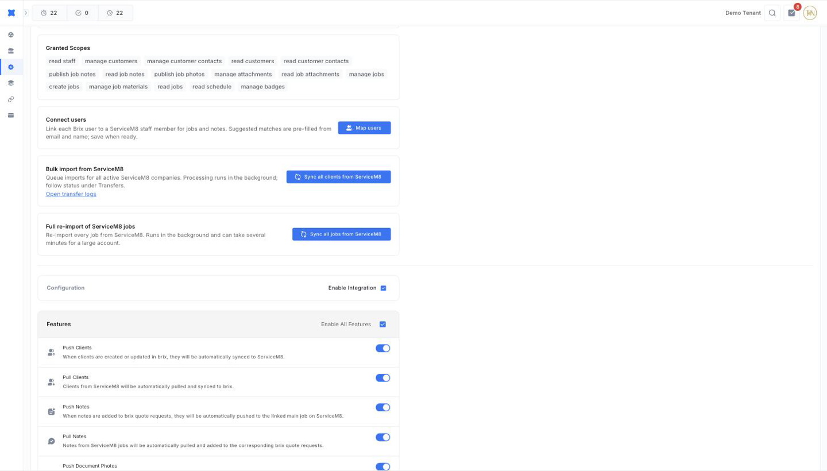Screen dimensions: 827x471
Task: Click the blue Brix logo icon
Action: [x=11, y=13]
